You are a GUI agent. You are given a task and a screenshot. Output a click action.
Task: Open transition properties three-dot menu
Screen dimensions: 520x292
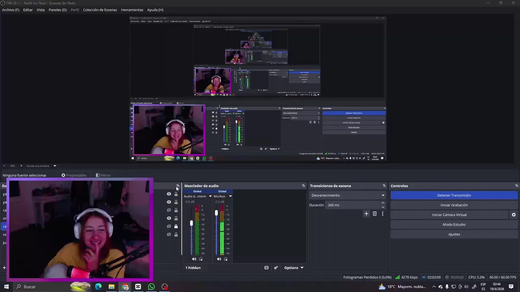(x=382, y=214)
